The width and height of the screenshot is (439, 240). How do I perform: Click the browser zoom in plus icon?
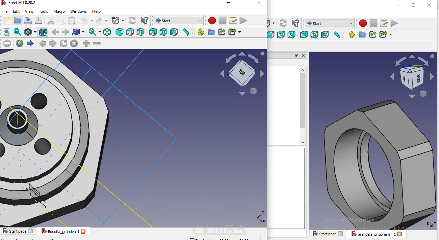[86, 43]
